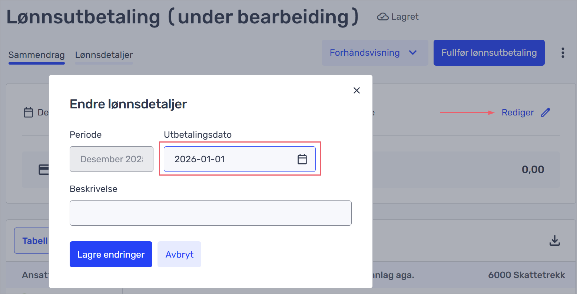Save with Lagre endringer button
Viewport: 577px width, 294px height.
(111, 254)
